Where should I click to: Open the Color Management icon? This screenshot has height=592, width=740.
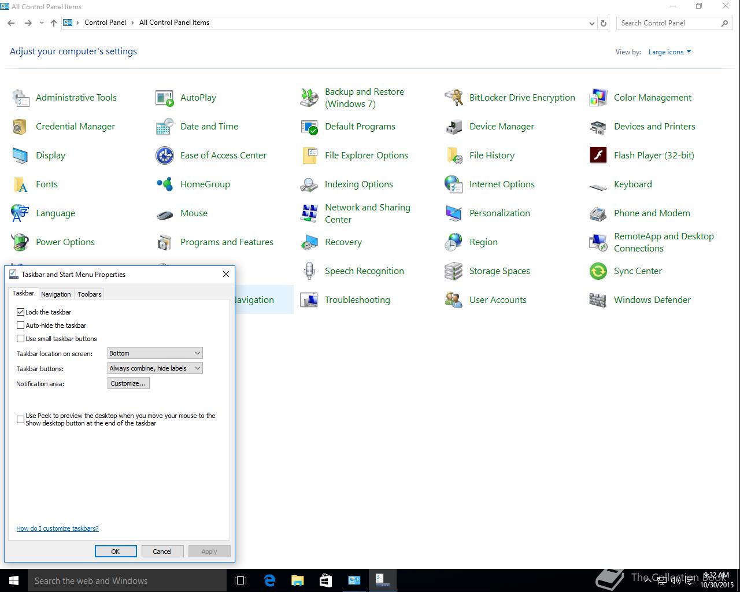click(598, 98)
